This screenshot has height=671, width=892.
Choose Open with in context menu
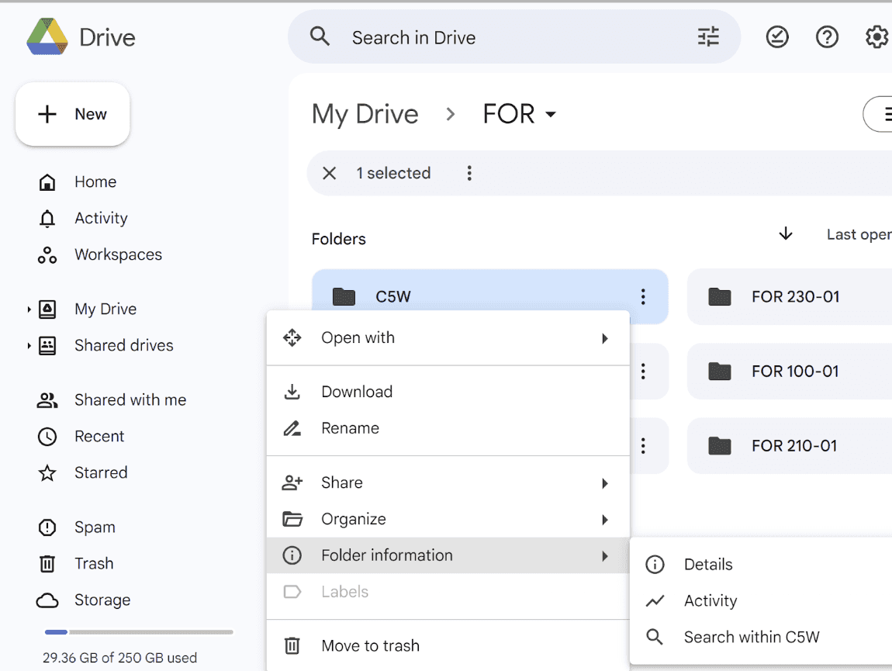448,338
